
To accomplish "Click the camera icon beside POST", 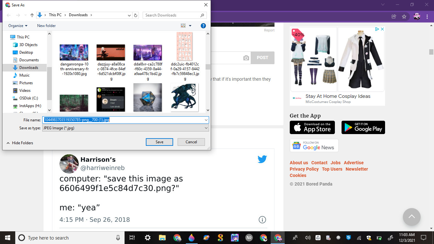I will [x=246, y=58].
